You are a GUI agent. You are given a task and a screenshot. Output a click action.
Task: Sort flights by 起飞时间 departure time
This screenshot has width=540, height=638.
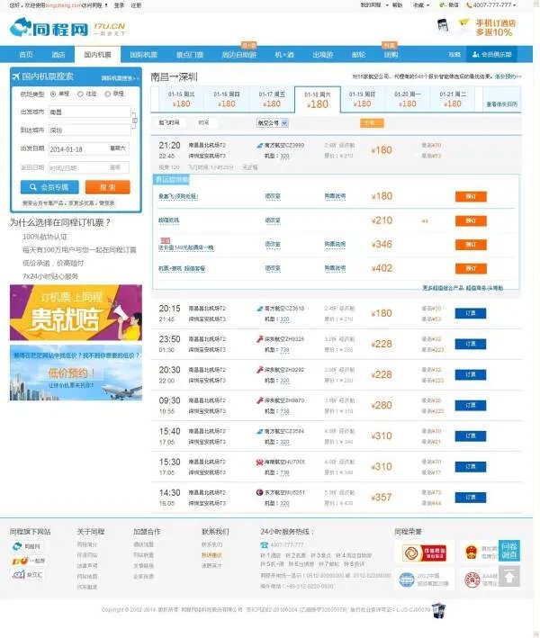(168, 122)
